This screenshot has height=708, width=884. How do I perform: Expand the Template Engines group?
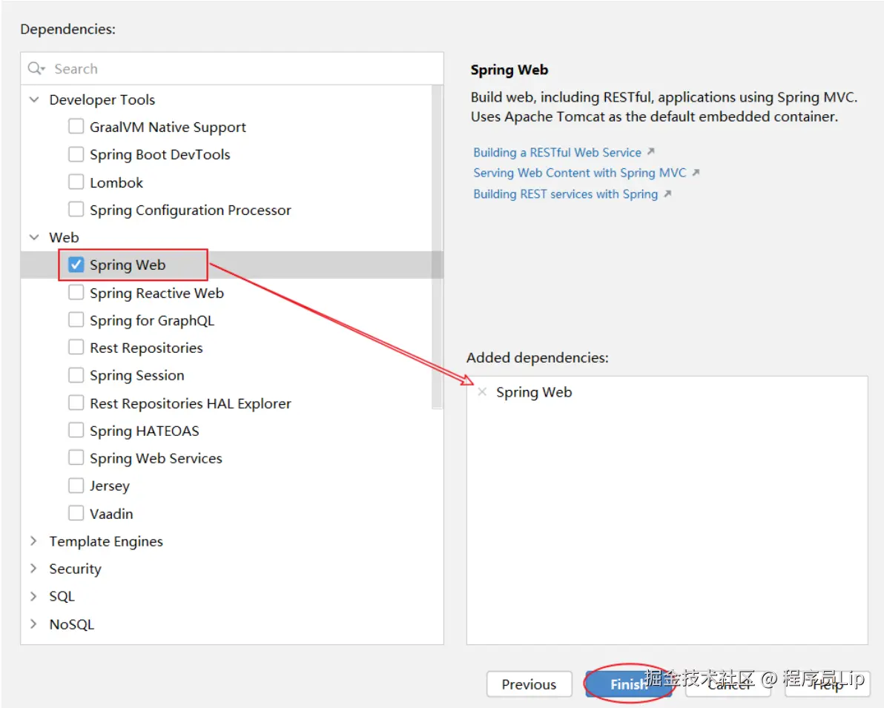34,540
